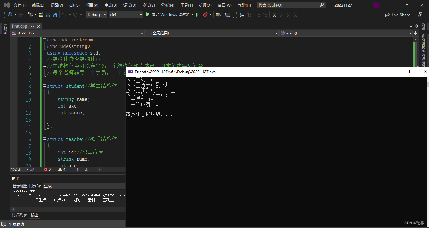Click line number 16 in the editor gutter
429x228 pixels.
pos(28,140)
